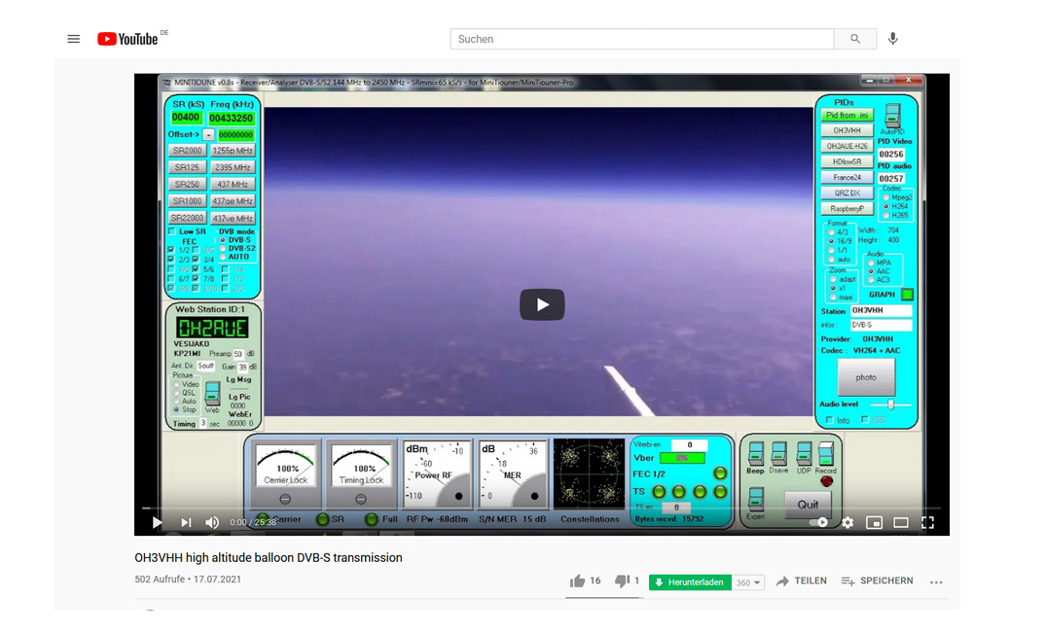
Task: Flip the Dsave switch icon
Action: pyautogui.click(x=778, y=453)
